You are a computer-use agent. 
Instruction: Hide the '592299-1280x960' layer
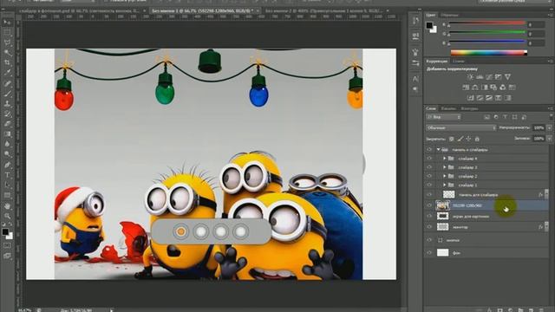point(429,205)
